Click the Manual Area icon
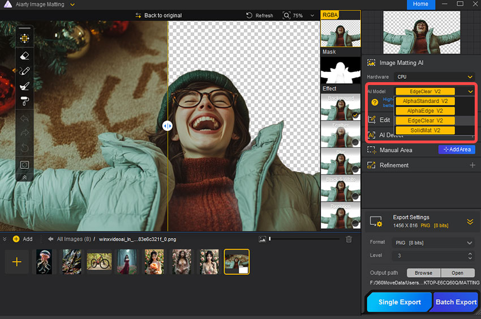Image resolution: width=481 pixels, height=319 pixels. 371,150
